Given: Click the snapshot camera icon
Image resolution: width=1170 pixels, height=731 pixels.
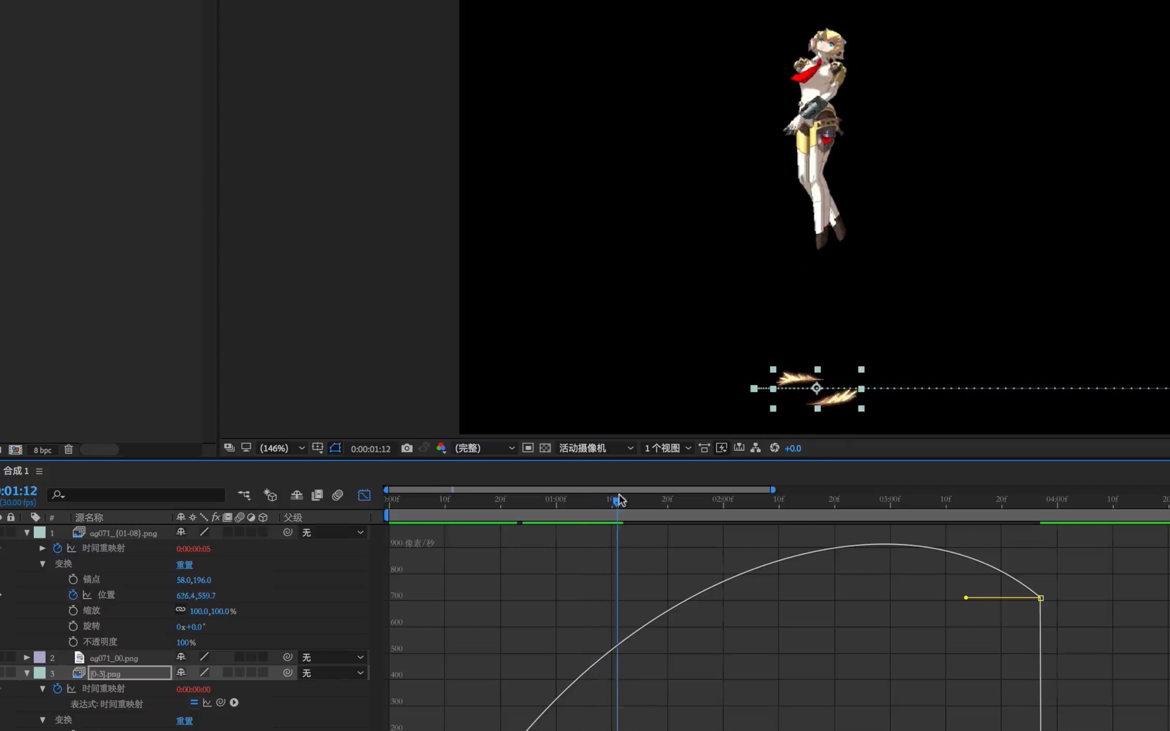Looking at the screenshot, I should (x=407, y=448).
